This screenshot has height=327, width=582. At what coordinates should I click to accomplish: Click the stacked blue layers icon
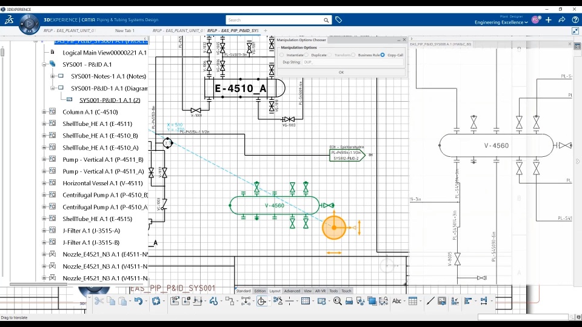(372, 301)
